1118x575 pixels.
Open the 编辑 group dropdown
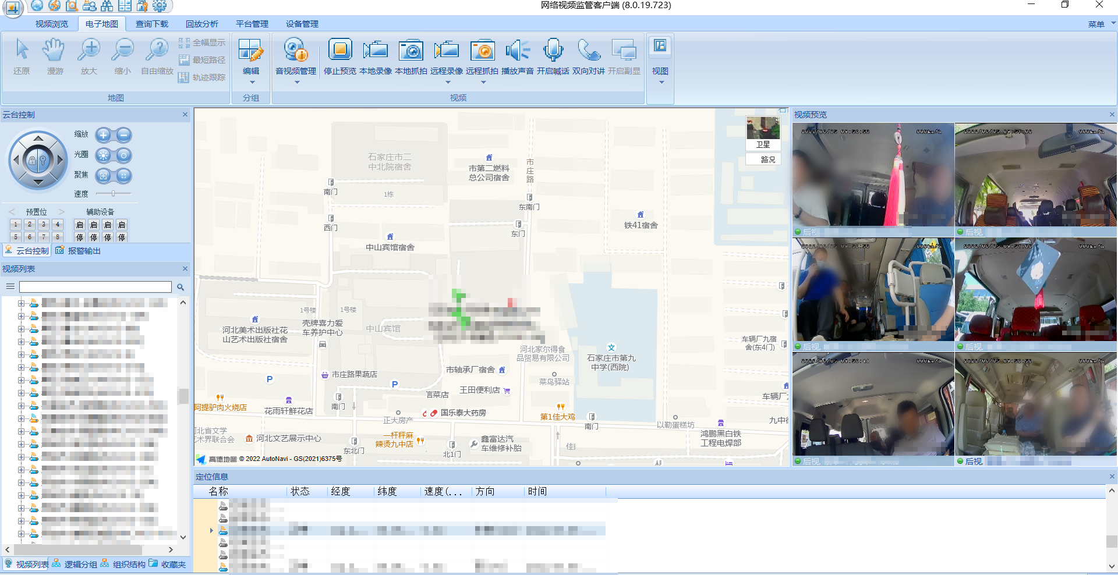coord(252,83)
